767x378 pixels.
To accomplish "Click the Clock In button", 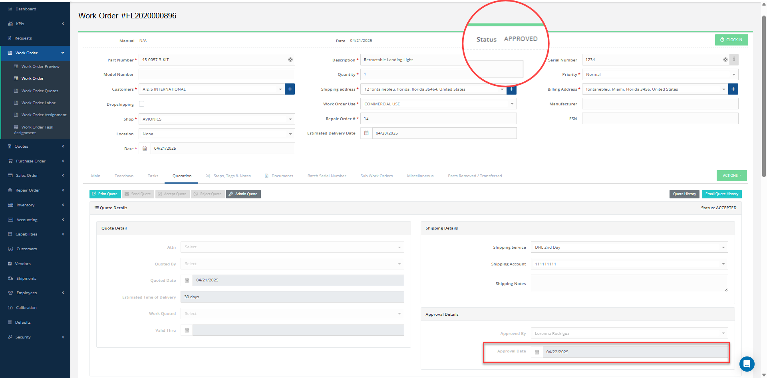I will (731, 40).
